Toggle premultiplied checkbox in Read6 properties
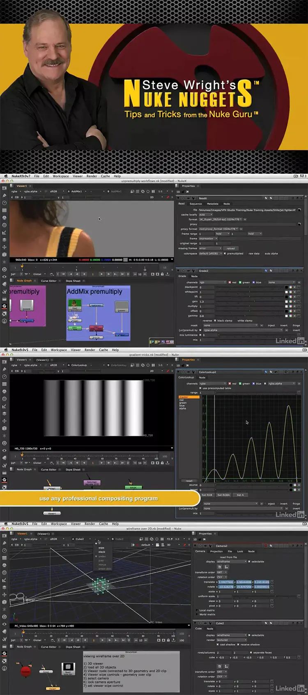Viewport: 308px width, 695px height. tap(225, 254)
